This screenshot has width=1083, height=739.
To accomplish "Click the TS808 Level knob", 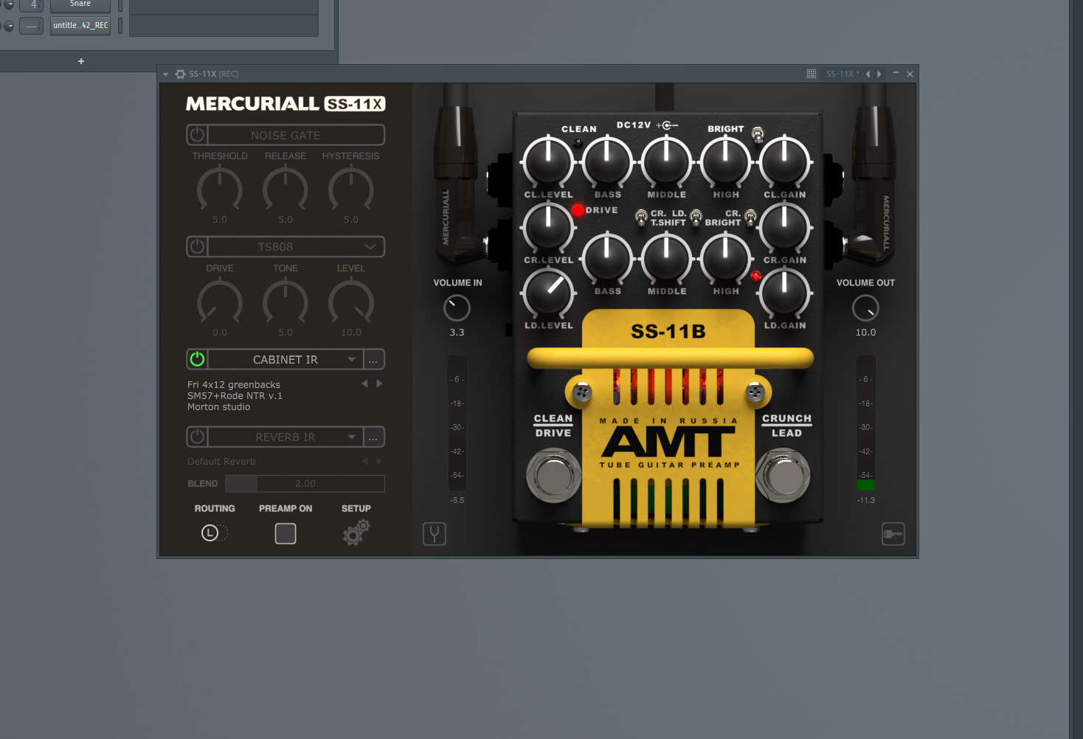I will pos(351,302).
